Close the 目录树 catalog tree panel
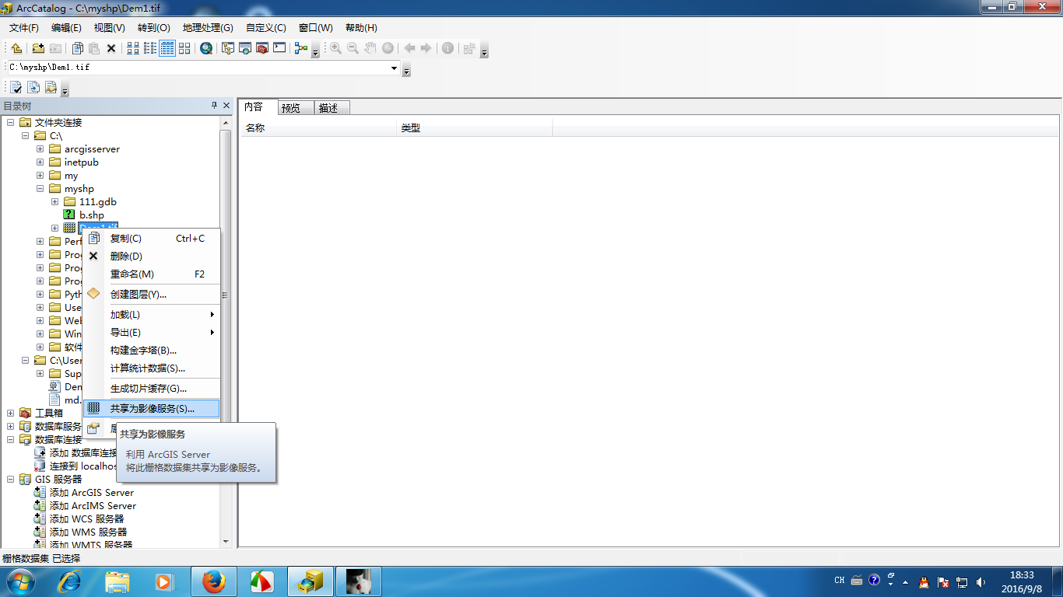The height and width of the screenshot is (597, 1063). pyautogui.click(x=226, y=106)
